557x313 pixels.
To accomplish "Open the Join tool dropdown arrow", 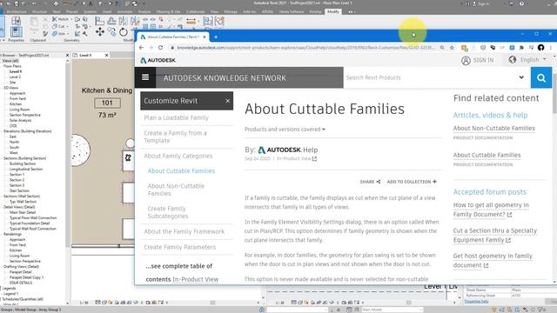I will tap(67, 34).
